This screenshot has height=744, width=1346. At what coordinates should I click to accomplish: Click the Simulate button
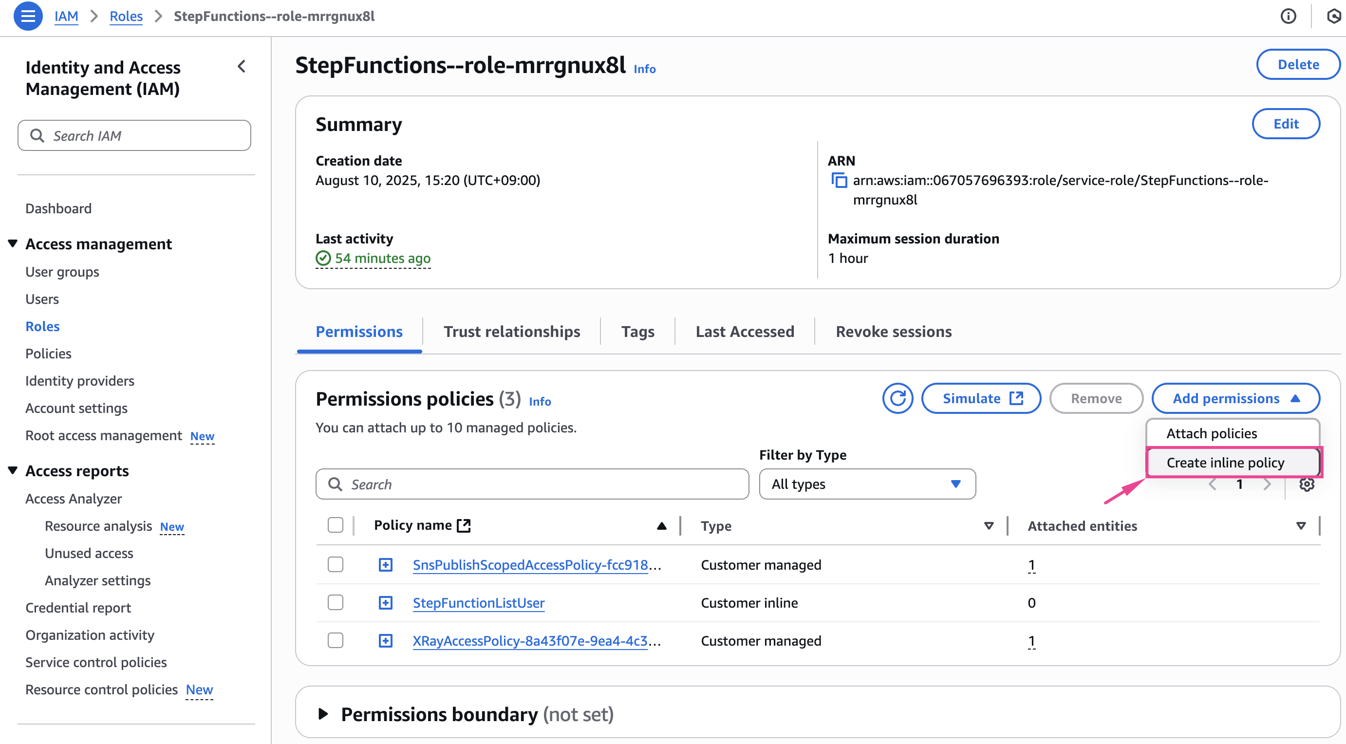coord(981,398)
